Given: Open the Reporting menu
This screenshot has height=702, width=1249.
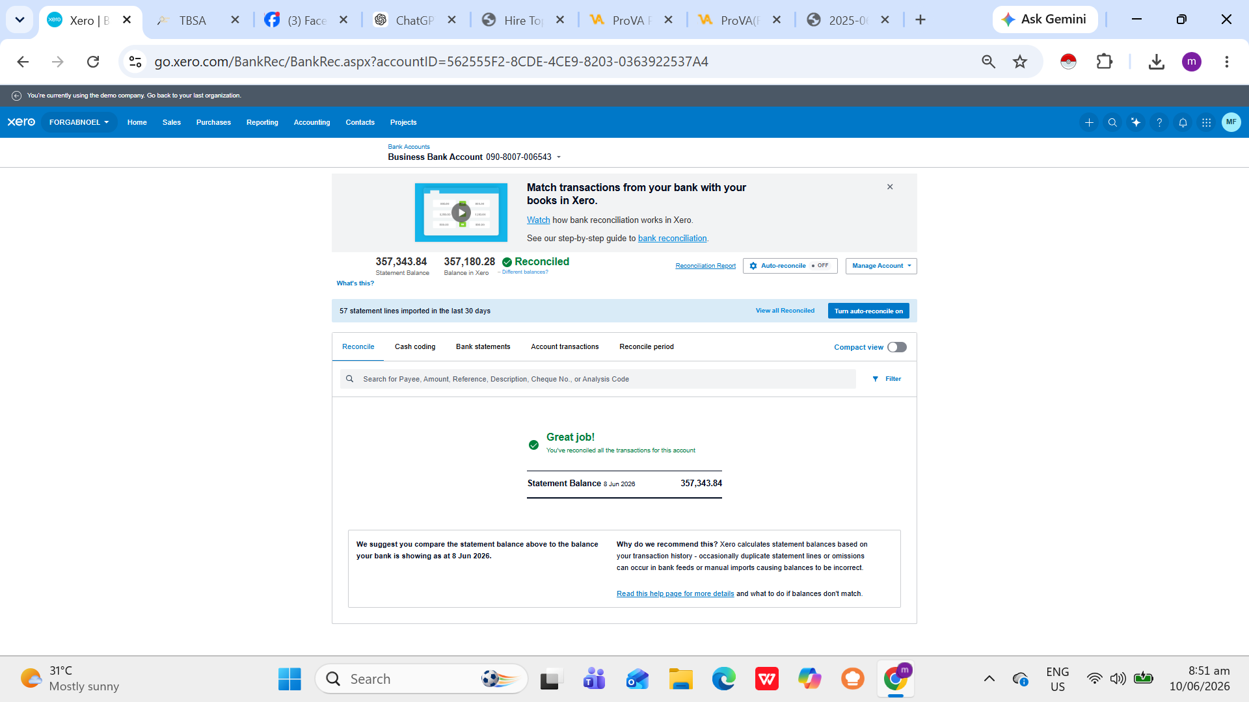Looking at the screenshot, I should coord(262,122).
